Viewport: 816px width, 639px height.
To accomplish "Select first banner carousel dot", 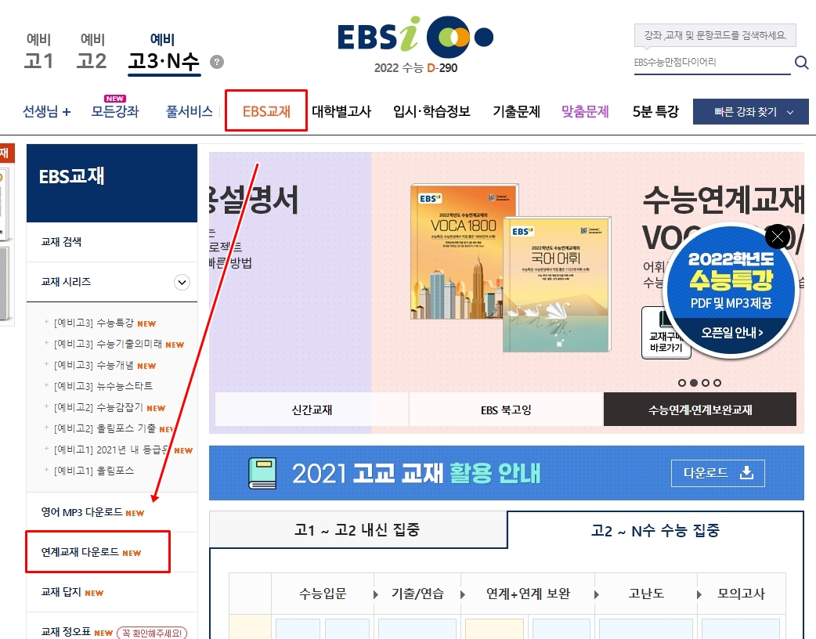I will click(682, 383).
